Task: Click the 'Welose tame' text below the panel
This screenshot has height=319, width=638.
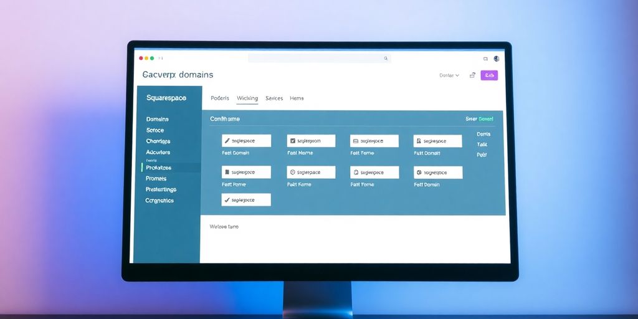Action: 224,227
